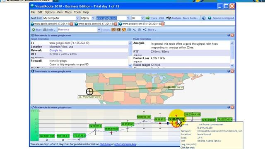The image size is (265, 149).
Task: Select hop label 216.239.49.168 on graph
Action: point(192,115)
